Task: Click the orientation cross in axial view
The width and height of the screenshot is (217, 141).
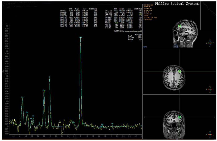Action: (210, 89)
